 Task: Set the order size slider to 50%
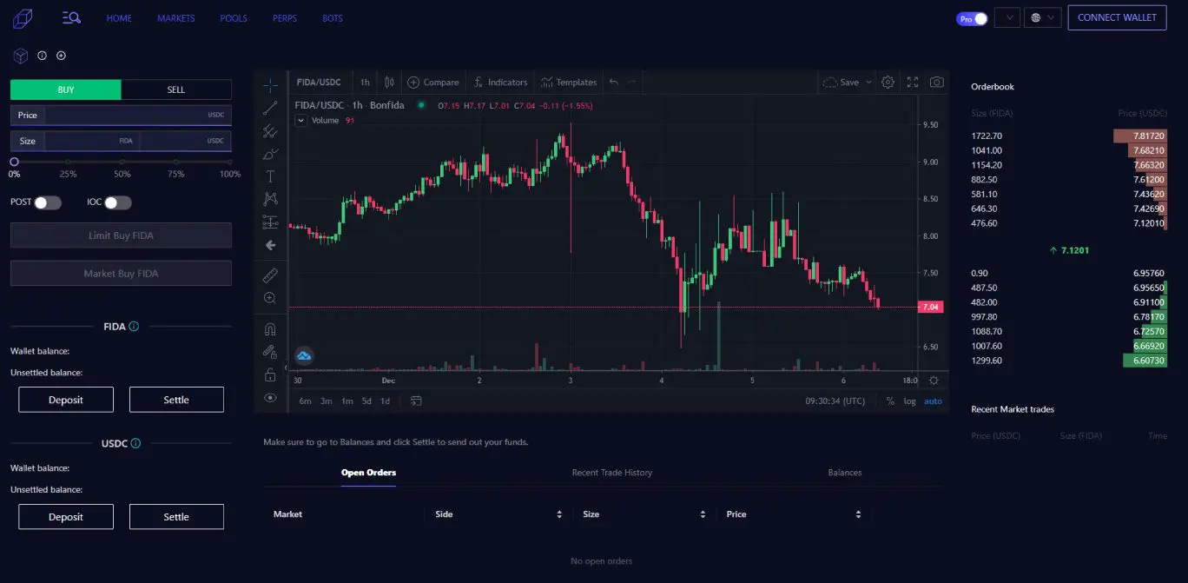[x=122, y=162]
